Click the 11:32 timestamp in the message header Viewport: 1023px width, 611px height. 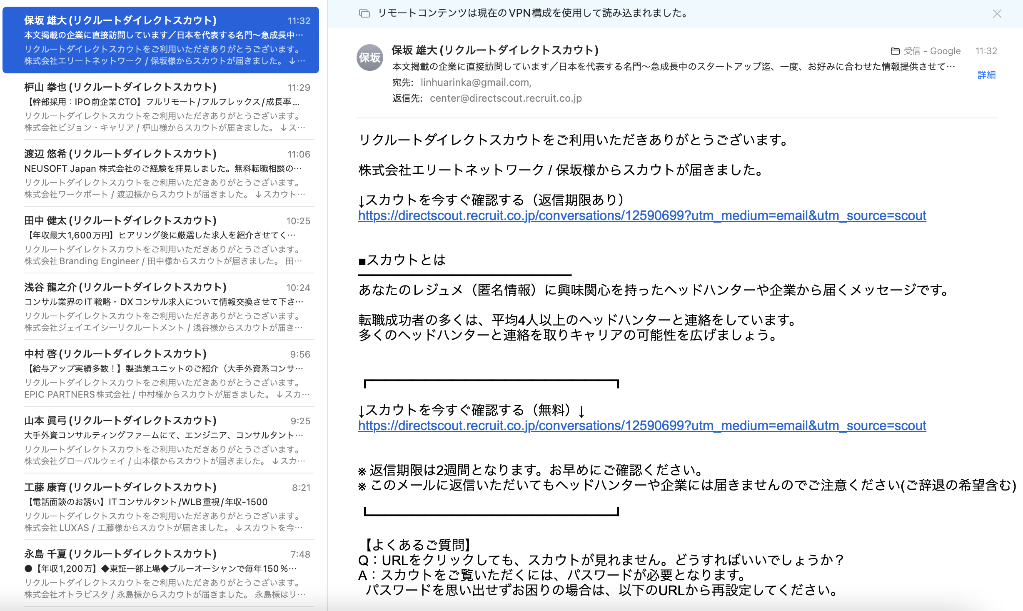point(986,51)
